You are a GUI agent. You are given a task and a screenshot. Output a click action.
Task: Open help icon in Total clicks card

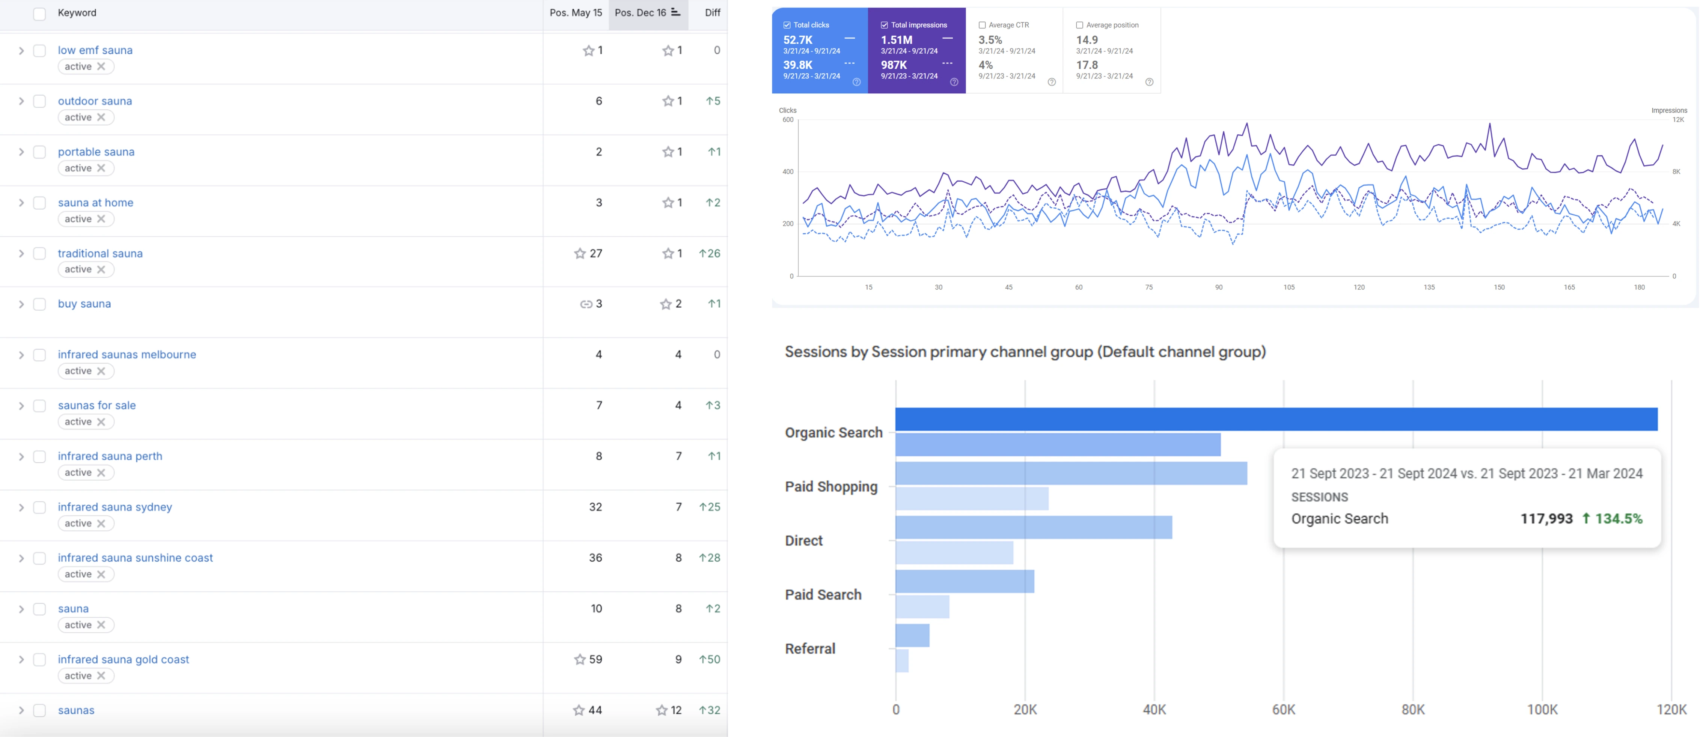856,82
